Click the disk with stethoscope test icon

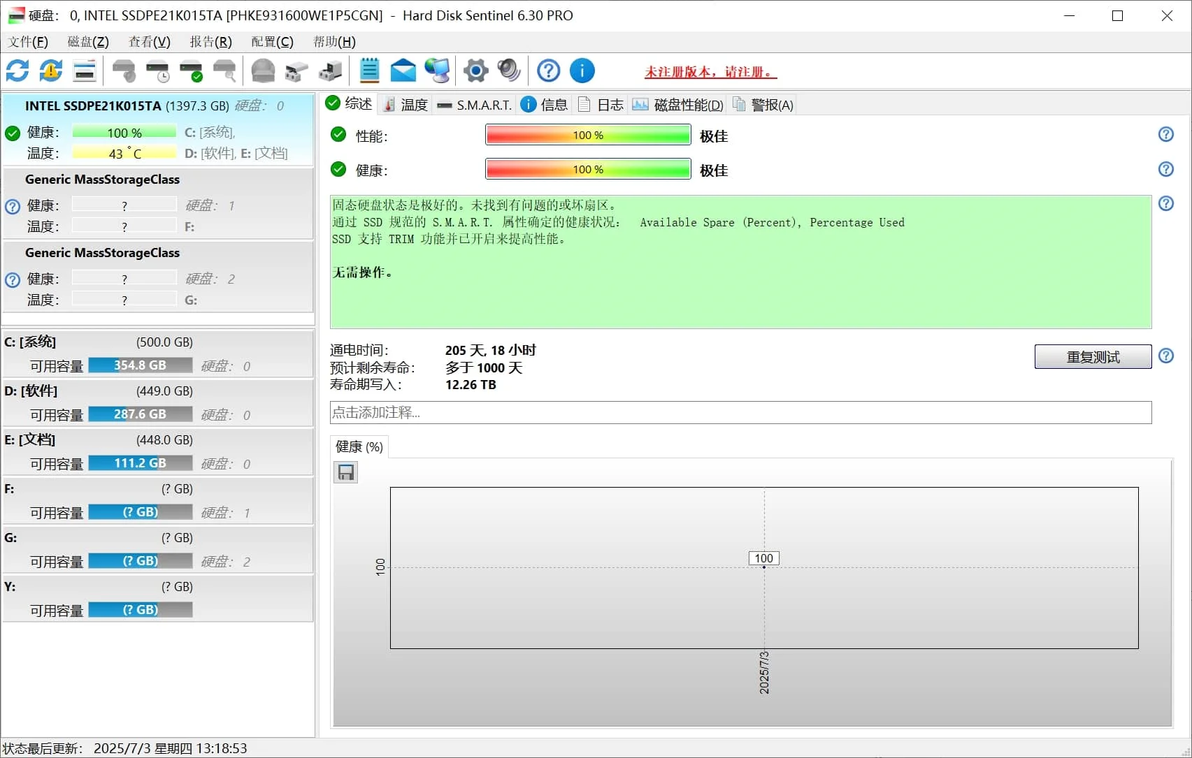click(124, 71)
